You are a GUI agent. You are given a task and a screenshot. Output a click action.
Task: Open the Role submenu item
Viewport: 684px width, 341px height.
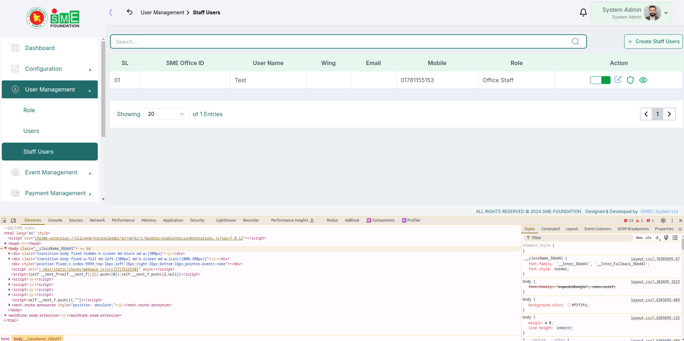click(x=50, y=110)
